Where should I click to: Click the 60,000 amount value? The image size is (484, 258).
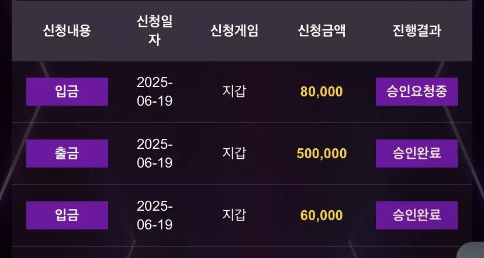tap(321, 215)
